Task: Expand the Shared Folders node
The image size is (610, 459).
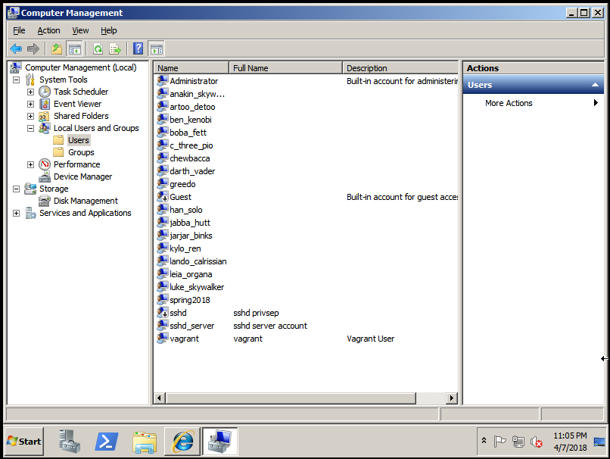Action: (30, 116)
